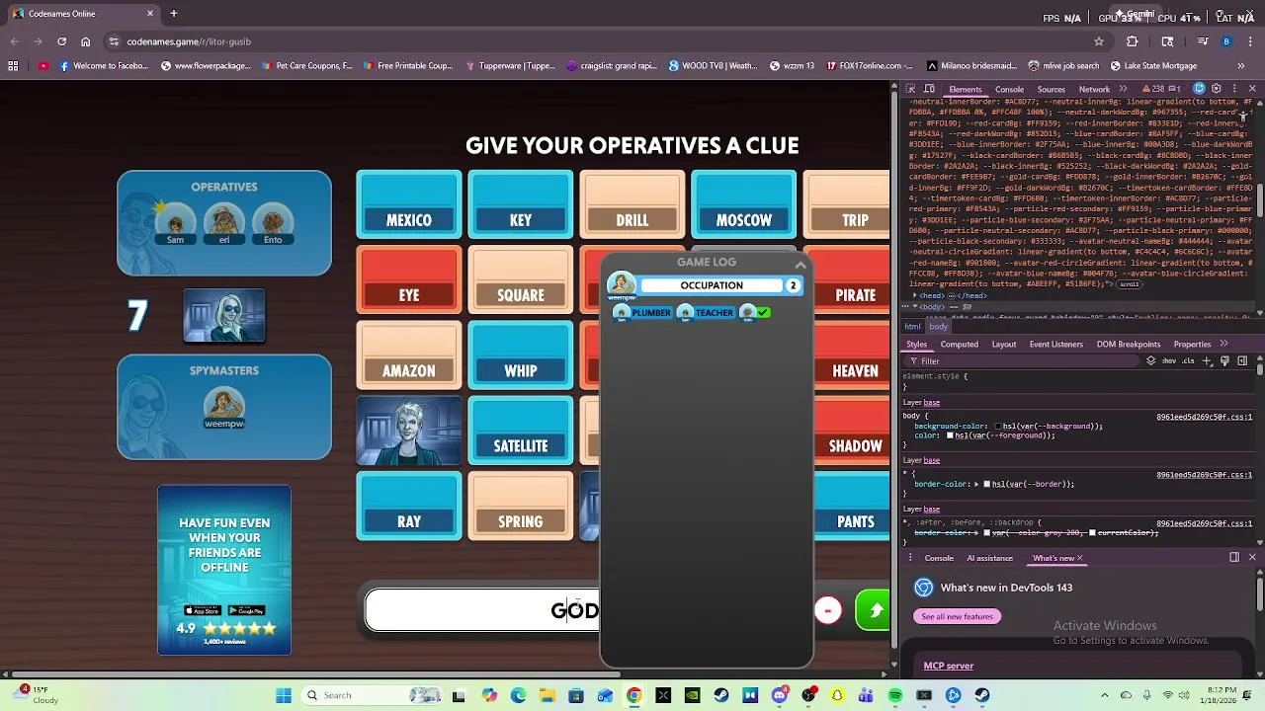Switch to the DevTools Console tab

tap(1009, 89)
